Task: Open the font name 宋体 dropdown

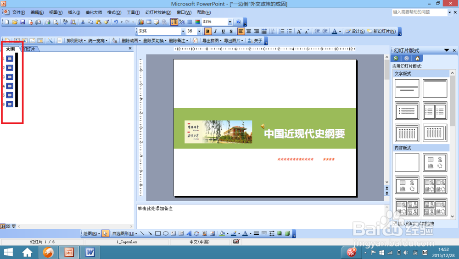Action: (x=183, y=31)
